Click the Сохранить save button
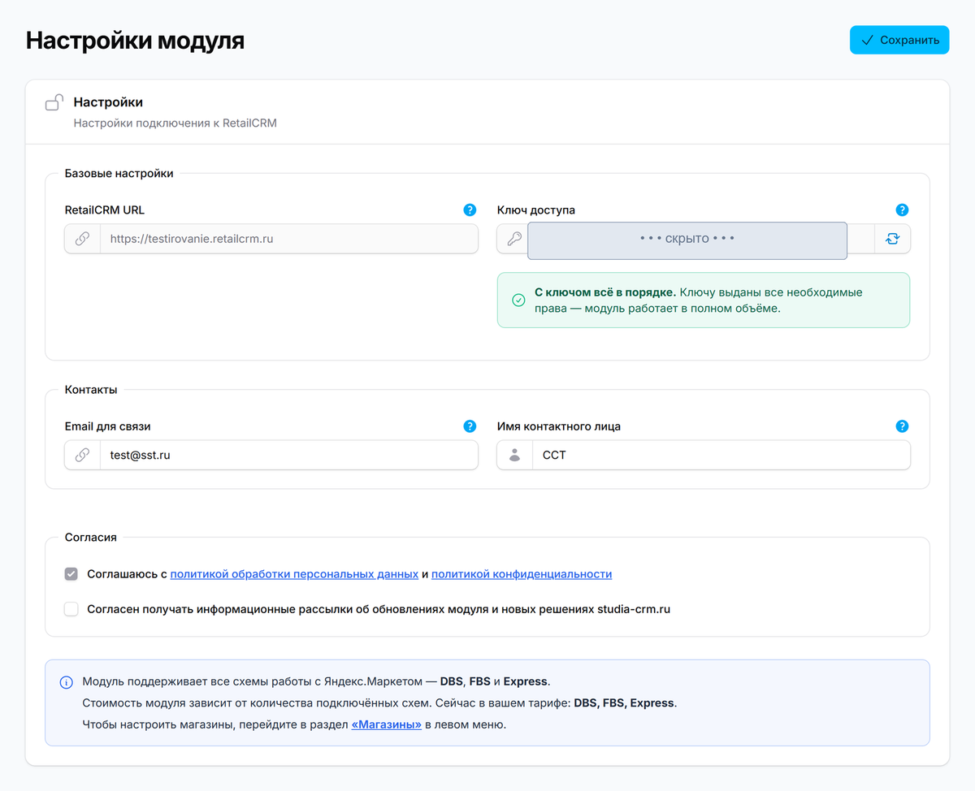This screenshot has height=791, width=975. [899, 40]
